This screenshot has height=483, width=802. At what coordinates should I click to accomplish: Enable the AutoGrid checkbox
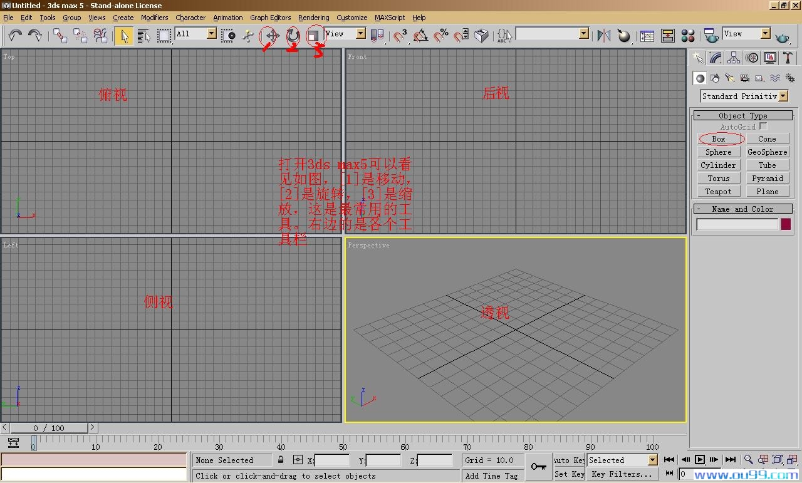pos(763,126)
